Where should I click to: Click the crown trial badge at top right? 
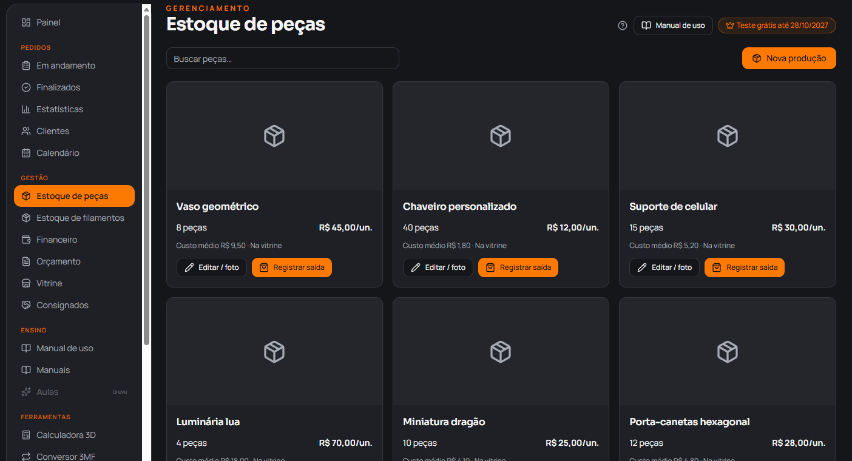point(777,25)
